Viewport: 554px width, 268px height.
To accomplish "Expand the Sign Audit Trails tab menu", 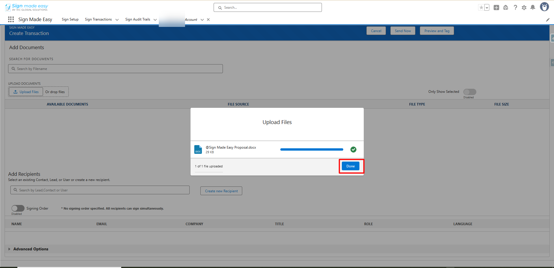I will pos(155,20).
